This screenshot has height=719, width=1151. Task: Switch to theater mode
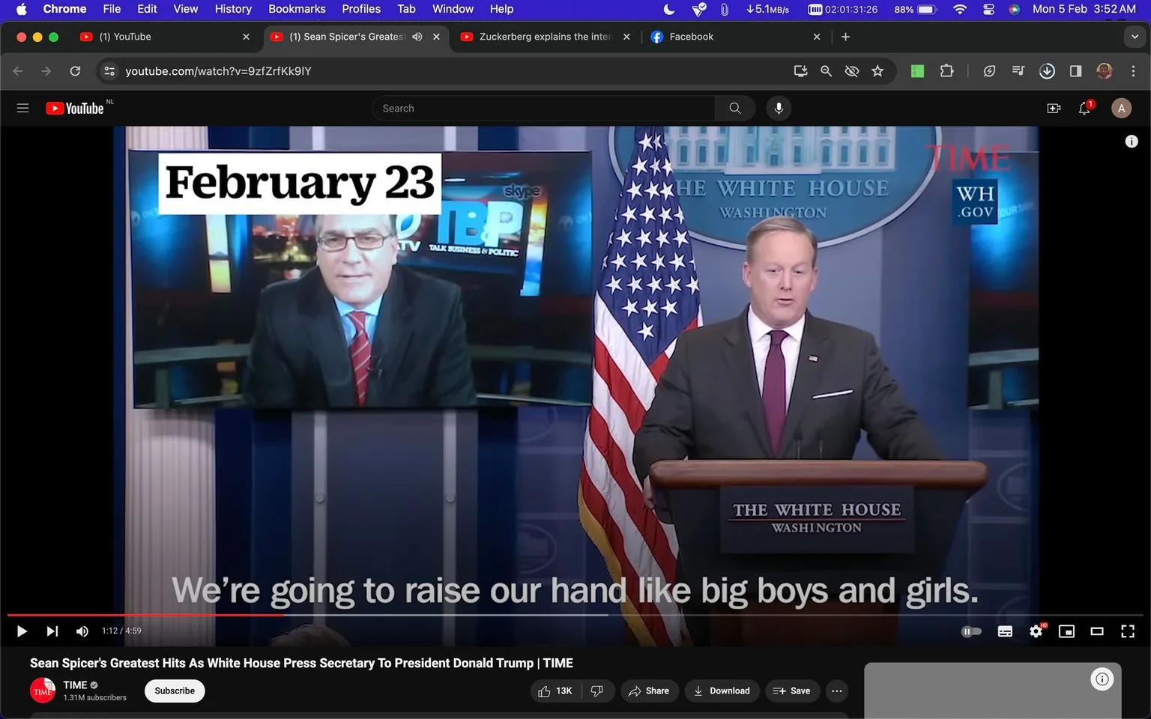pos(1097,631)
